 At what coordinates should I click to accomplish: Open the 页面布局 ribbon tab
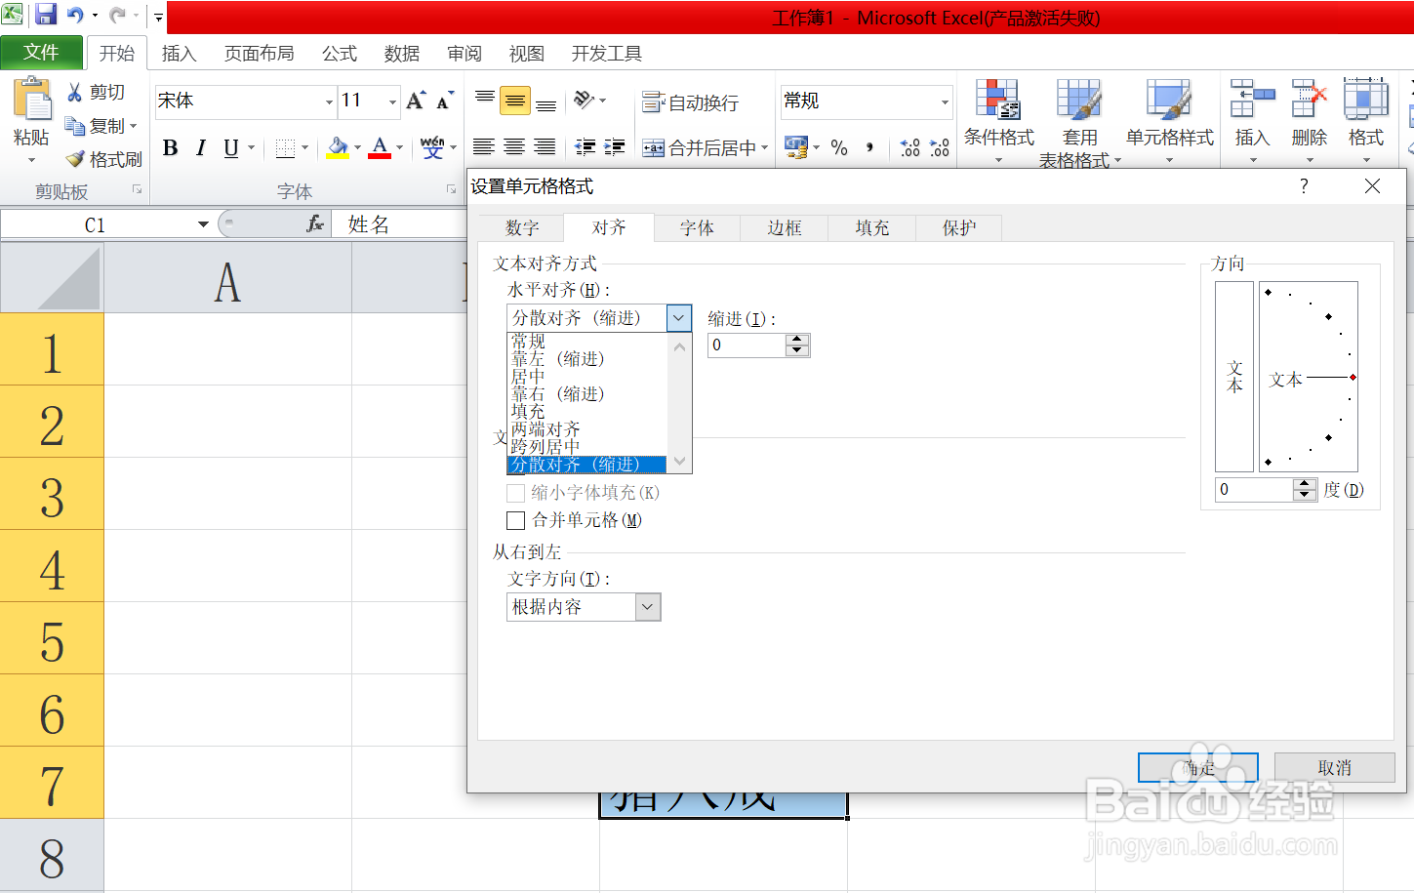pyautogui.click(x=259, y=54)
